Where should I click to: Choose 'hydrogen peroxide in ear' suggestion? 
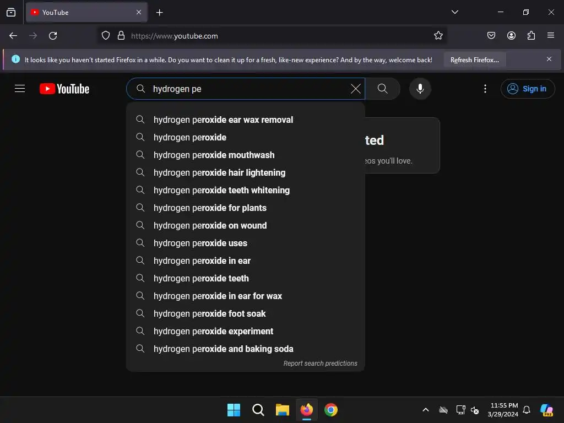(x=245, y=261)
